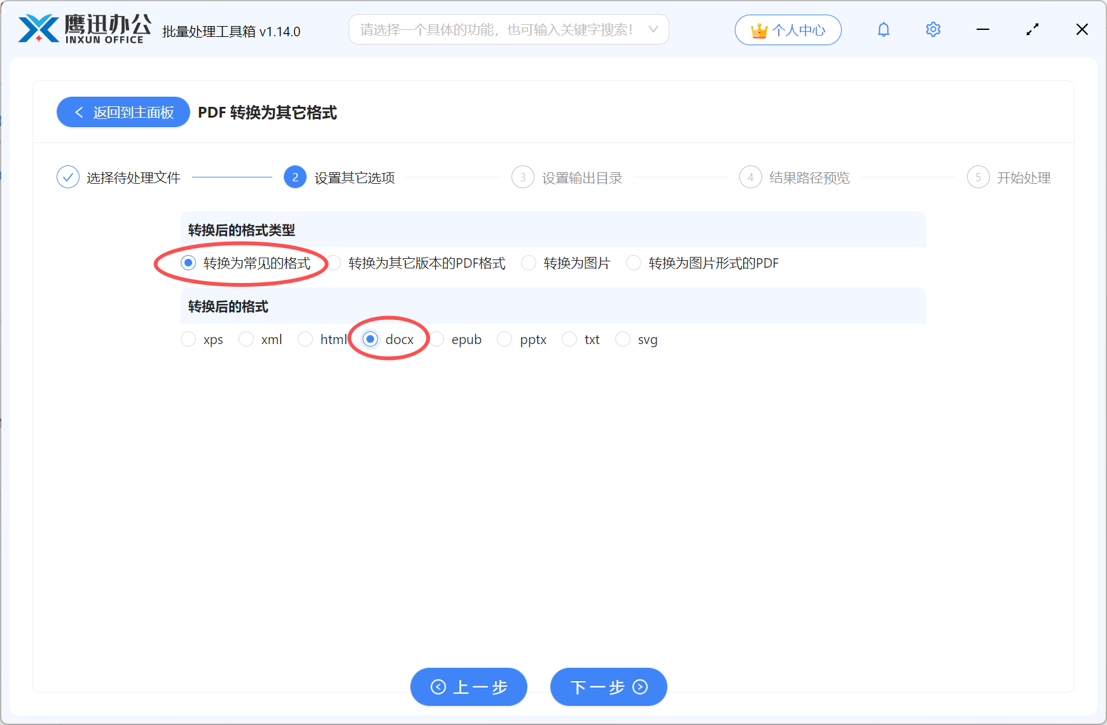The image size is (1107, 725).
Task: Click step 4 结果路径预览 label
Action: coord(808,177)
